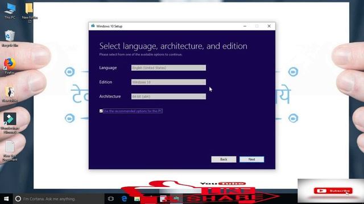Launch Microsoft Edge from the taskbar
Screen dimensions: 364x204
point(124,199)
